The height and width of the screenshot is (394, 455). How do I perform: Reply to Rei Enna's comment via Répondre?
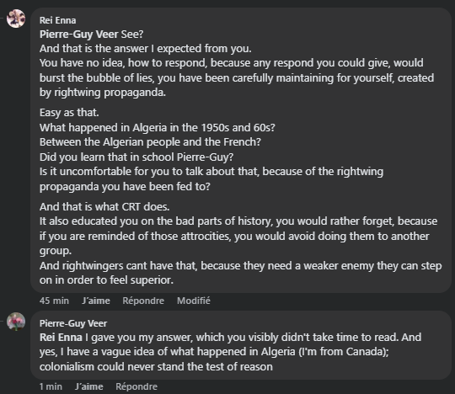(x=143, y=301)
